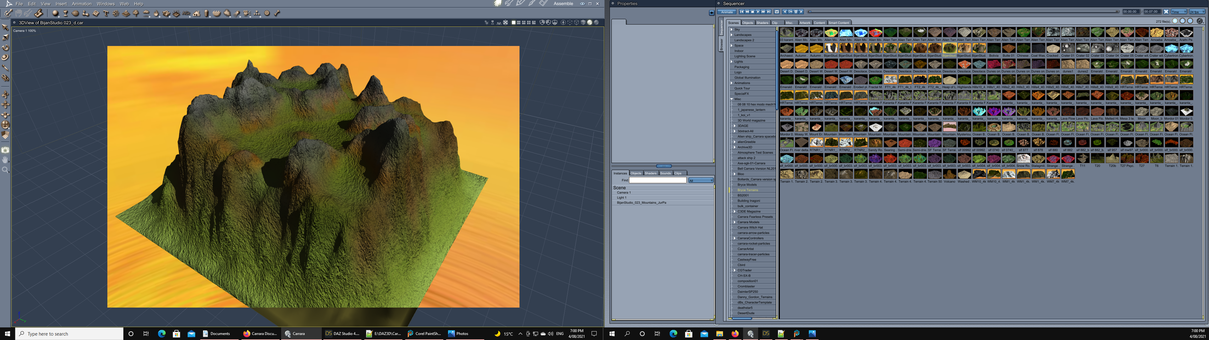1209x340 pixels.
Task: Open the 24 fps dropdown
Action: [1197, 12]
